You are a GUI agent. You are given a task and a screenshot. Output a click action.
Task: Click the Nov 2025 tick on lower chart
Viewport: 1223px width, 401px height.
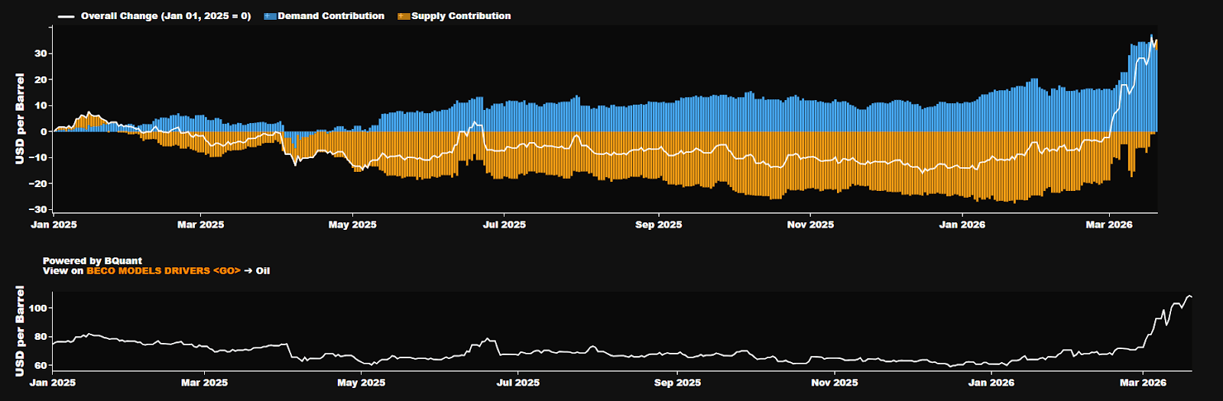(x=835, y=383)
